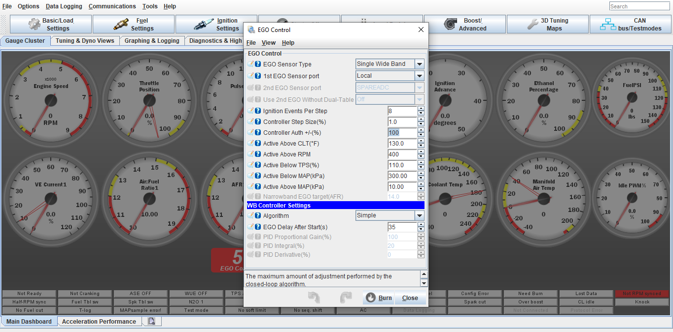Show help for Active Below TPS(%)
Viewport: 673px width, 332px height.
click(x=258, y=165)
